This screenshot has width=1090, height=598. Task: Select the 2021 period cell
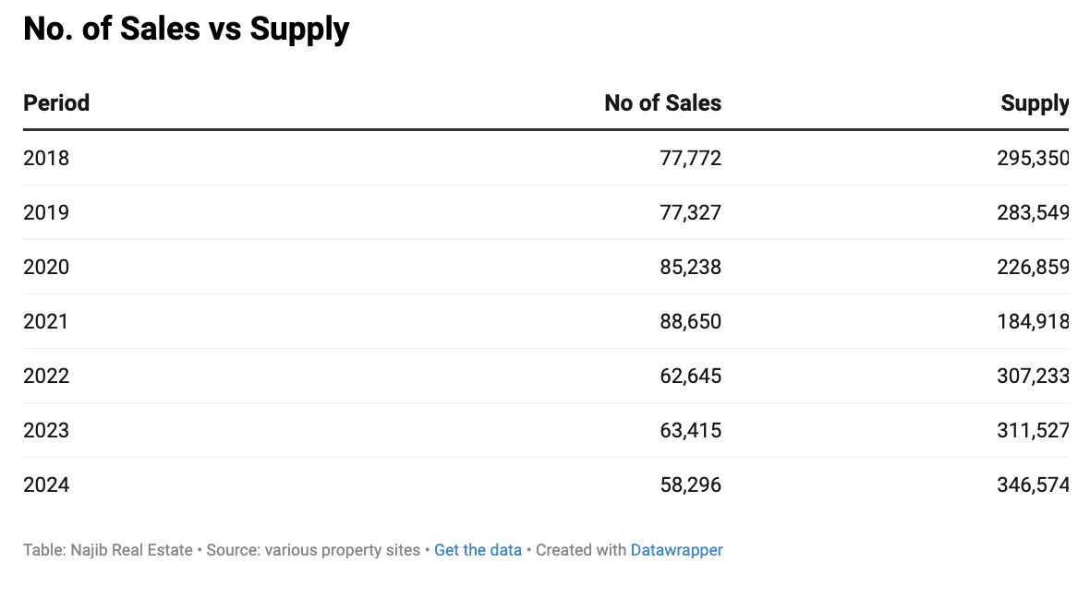click(46, 321)
